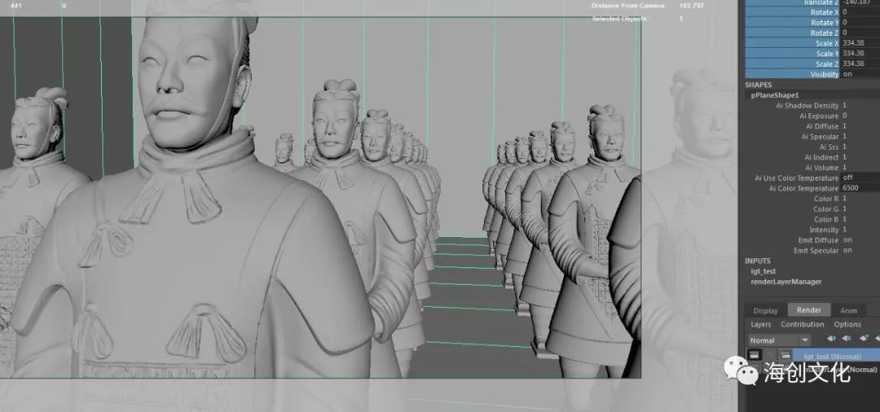Select renderLayerManager under INPUTS
Viewport: 880px width, 412px height.
[785, 282]
